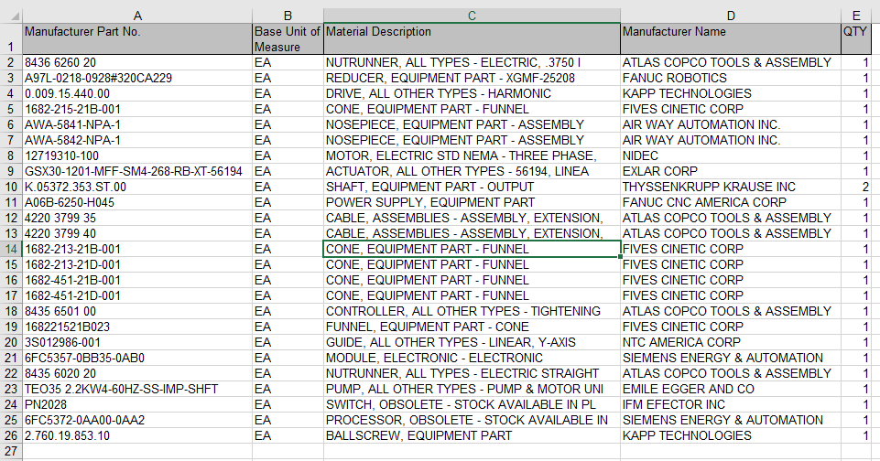Click the EMILE EGGER AND CO cell
The height and width of the screenshot is (461, 880).
coord(730,389)
